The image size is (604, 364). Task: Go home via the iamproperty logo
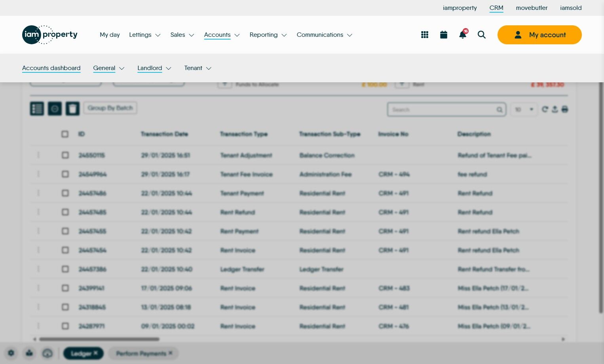(x=50, y=35)
